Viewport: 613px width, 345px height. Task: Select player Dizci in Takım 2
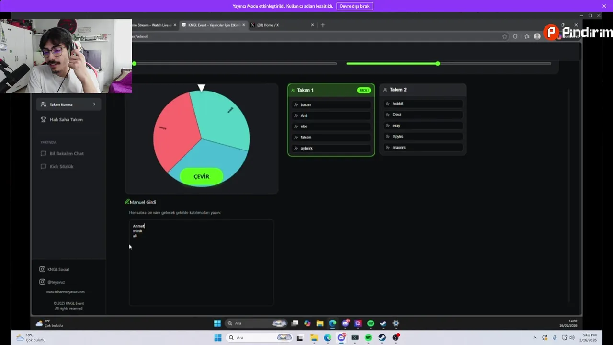tap(423, 115)
